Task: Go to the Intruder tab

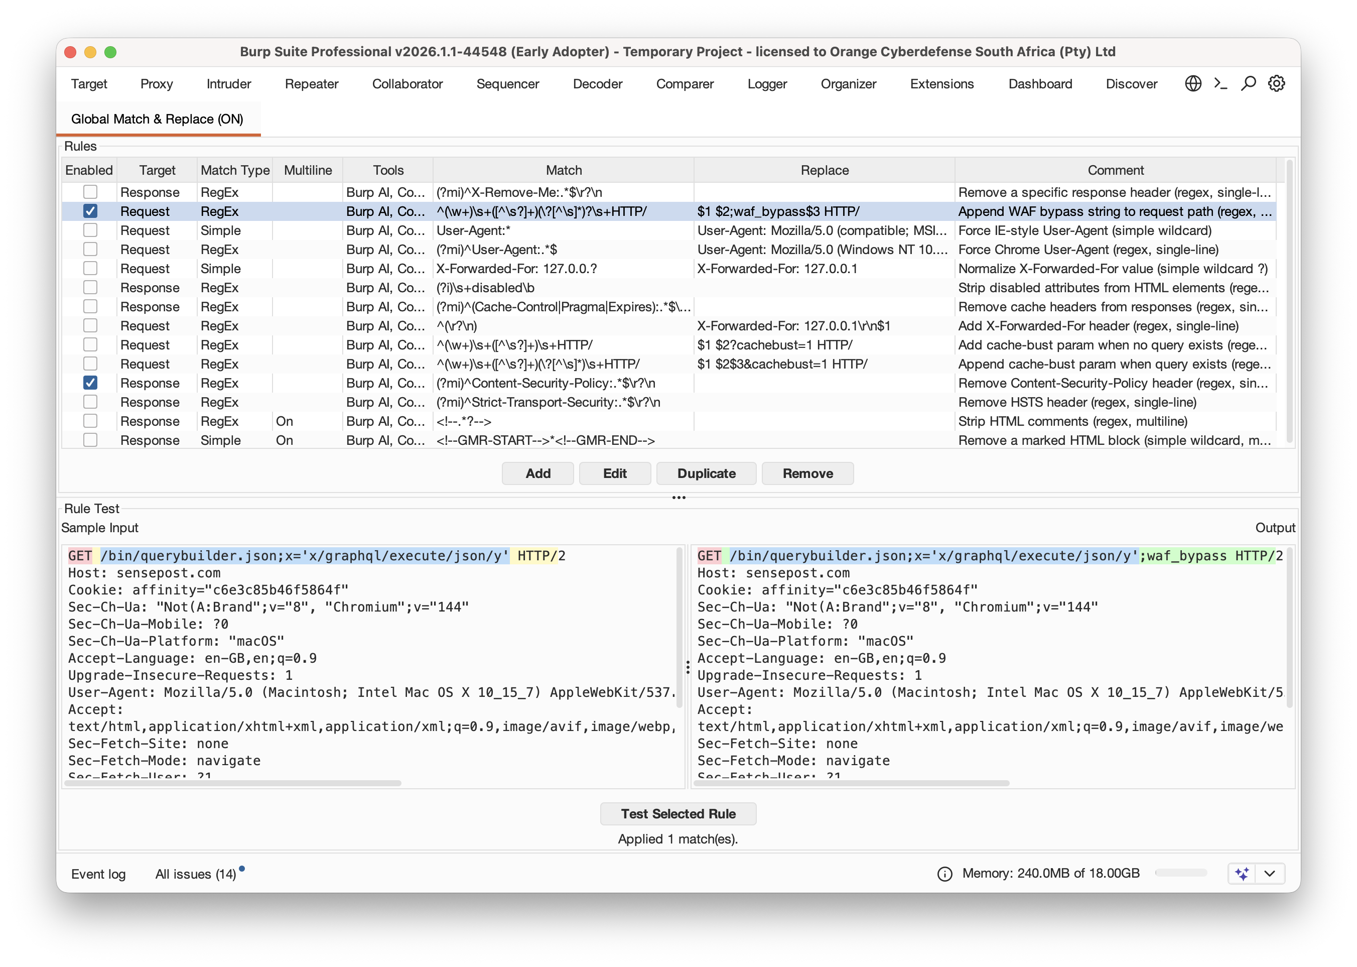Action: pos(228,84)
